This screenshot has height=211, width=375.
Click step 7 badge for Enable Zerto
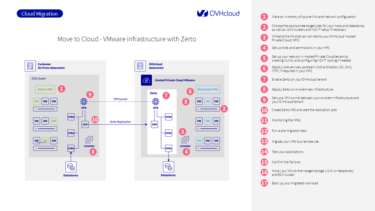coord(264,79)
